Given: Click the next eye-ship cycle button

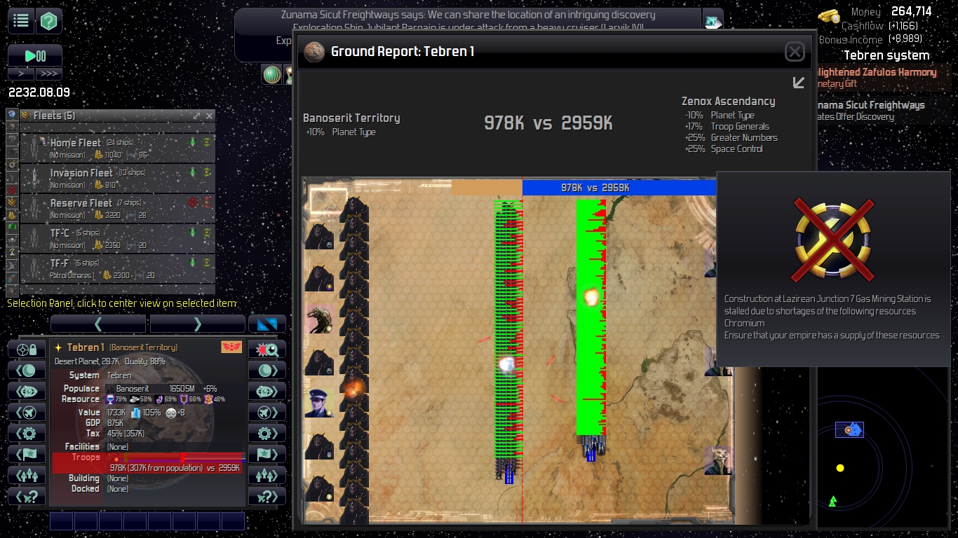Looking at the screenshot, I should tap(267, 392).
